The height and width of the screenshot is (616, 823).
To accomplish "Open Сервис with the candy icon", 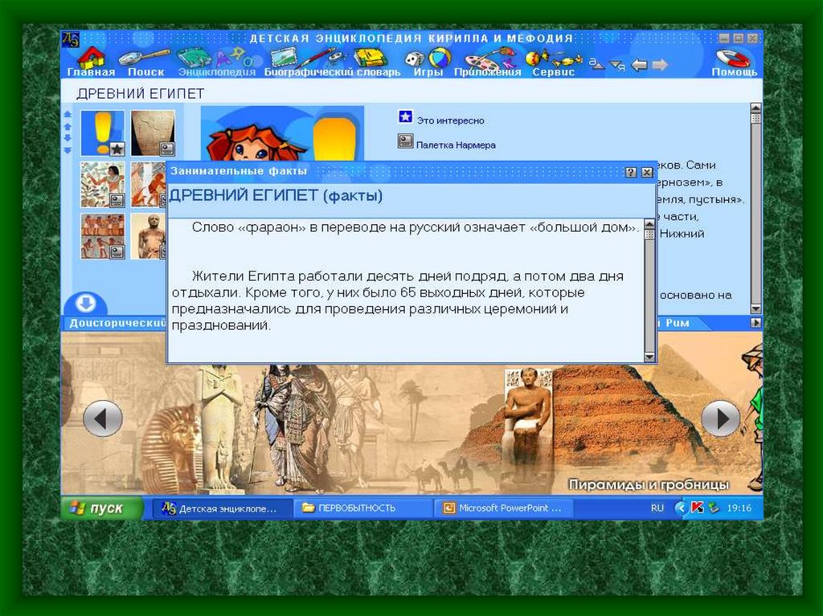I will (554, 63).
